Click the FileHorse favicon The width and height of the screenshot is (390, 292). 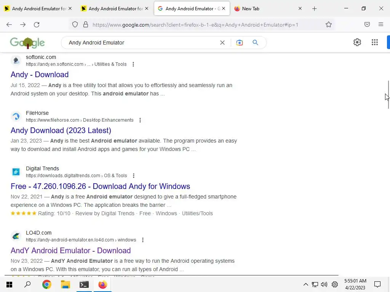pyautogui.click(x=16, y=116)
